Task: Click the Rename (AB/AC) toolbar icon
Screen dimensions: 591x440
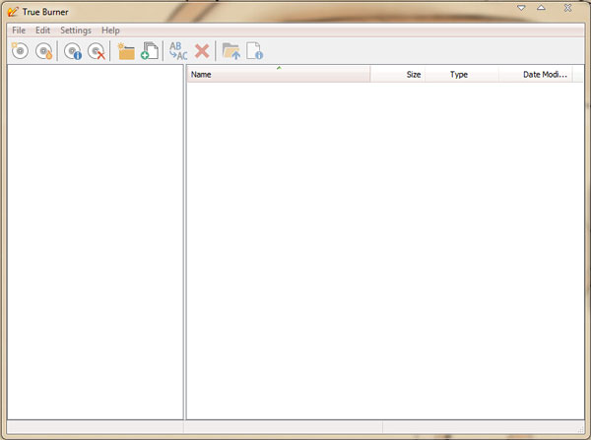Action: click(x=178, y=51)
